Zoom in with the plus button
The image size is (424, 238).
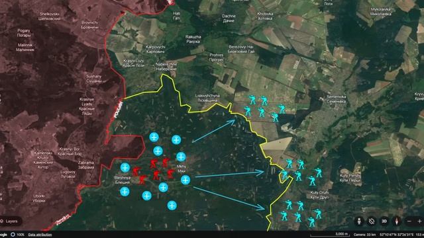[x=419, y=221]
